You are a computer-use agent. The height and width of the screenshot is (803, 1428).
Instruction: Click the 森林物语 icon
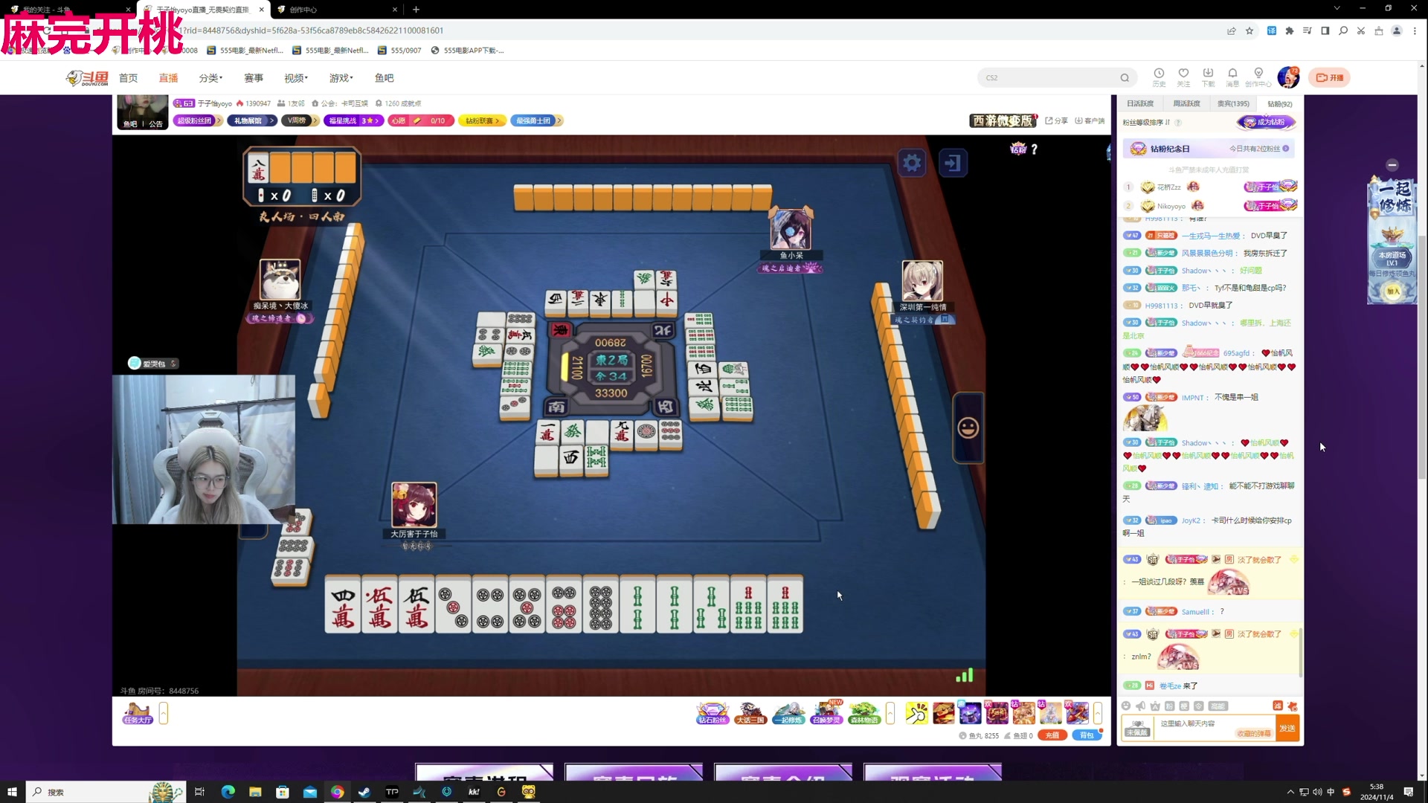click(864, 713)
